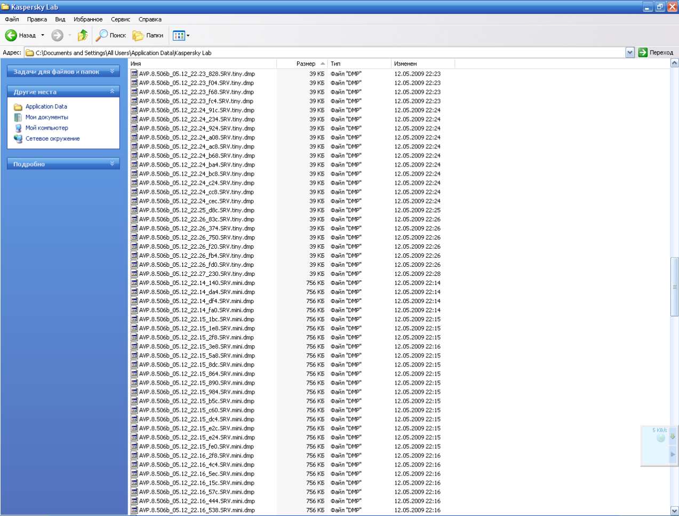Click the Сетевое окружение network icon
Screen dimensions: 679x516
pos(18,139)
